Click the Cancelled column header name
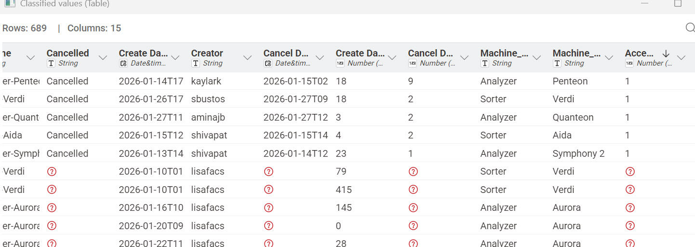Image resolution: width=695 pixels, height=247 pixels. pyautogui.click(x=67, y=53)
